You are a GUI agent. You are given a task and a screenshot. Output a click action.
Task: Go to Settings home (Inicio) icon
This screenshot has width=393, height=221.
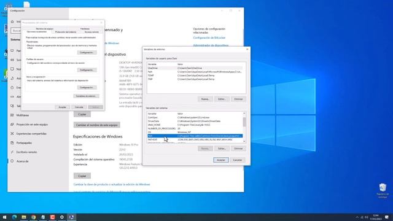(12, 21)
